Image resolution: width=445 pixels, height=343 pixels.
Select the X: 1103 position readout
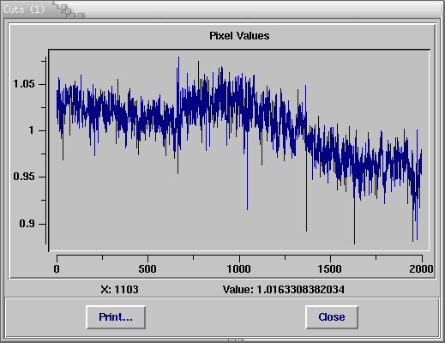119,290
